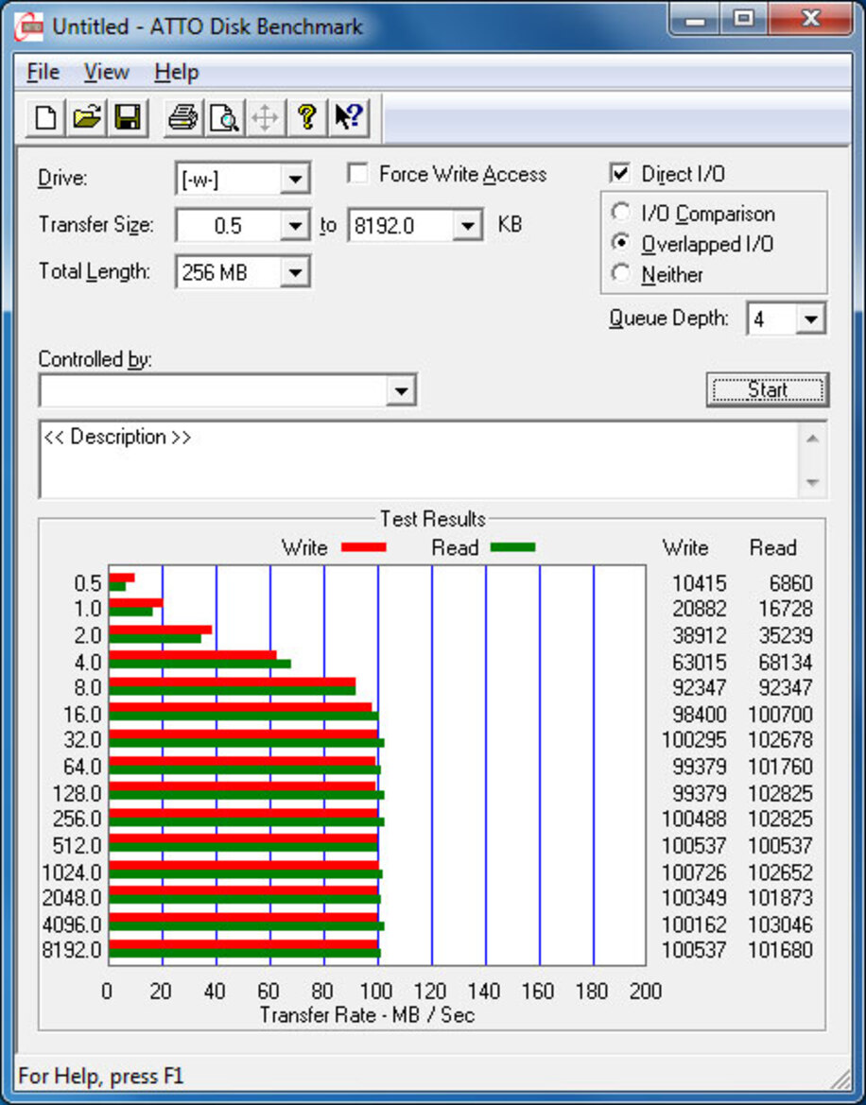Enable Force Write Access checkbox
Image resolution: width=866 pixels, height=1105 pixels.
358,173
